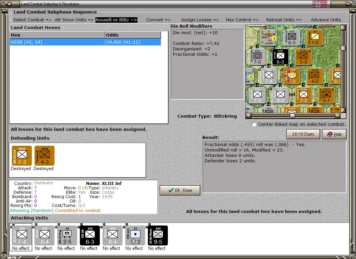Click XX Inf 8-4 counter on map
The width and height of the screenshot is (356, 259).
[281, 95]
